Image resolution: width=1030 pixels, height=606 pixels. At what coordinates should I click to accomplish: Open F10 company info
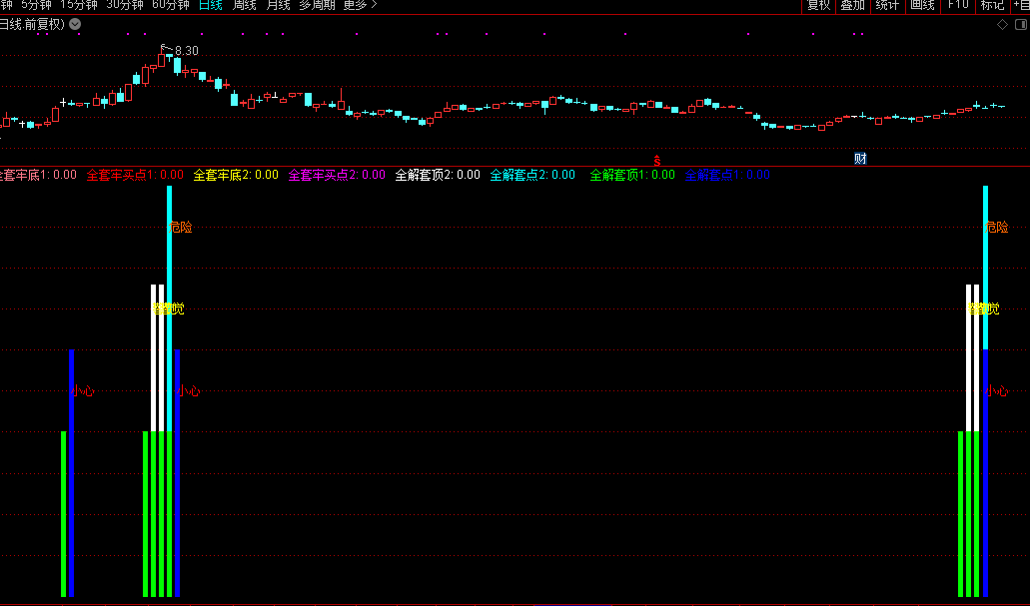pyautogui.click(x=957, y=5)
